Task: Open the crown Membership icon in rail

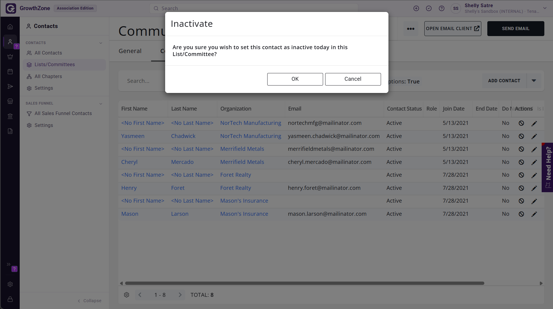Action: click(10, 56)
